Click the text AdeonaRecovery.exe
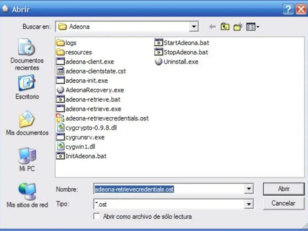 (x=95, y=90)
